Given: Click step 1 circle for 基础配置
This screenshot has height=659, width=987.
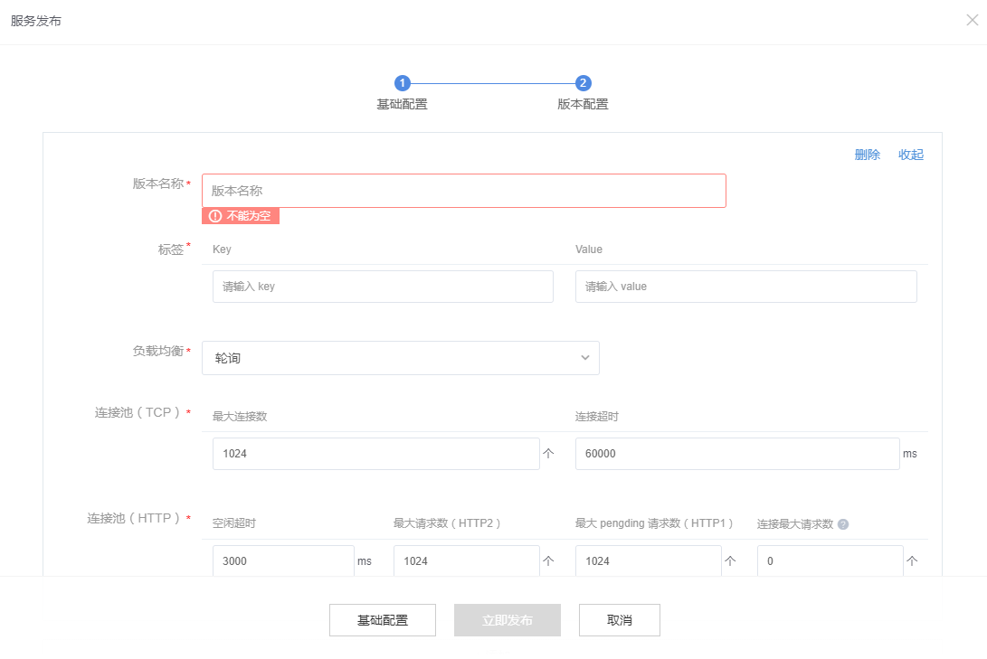Looking at the screenshot, I should [403, 83].
